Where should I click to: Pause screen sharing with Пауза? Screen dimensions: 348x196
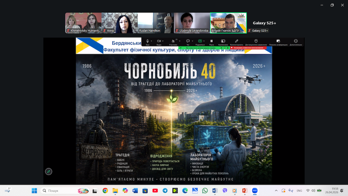pyautogui.click(x=212, y=41)
